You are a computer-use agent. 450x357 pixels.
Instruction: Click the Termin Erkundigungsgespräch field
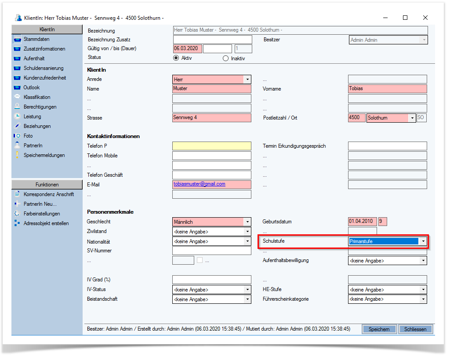click(388, 146)
